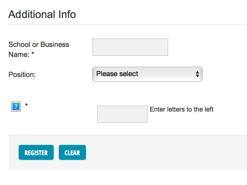Screen dimensions: 247x185
Task: Click the down arrow of the Position select
Action: point(197,76)
